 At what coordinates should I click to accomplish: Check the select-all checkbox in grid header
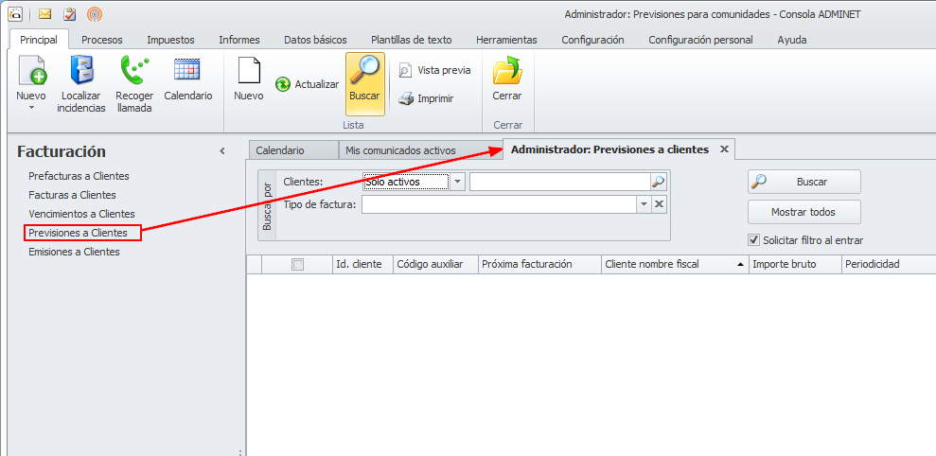pos(297,264)
